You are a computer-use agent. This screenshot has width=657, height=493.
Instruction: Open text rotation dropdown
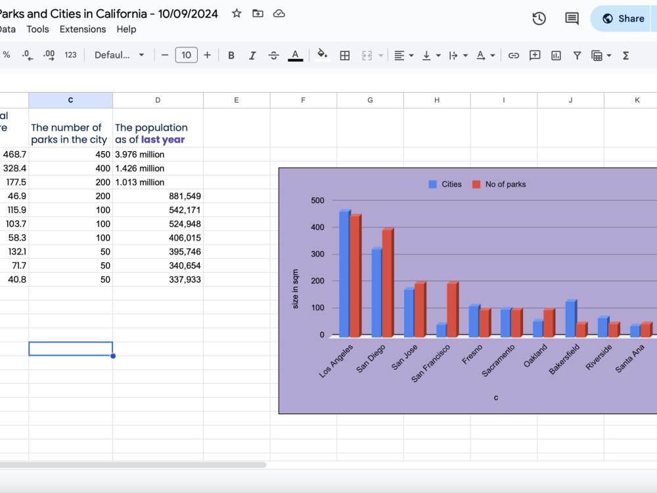click(486, 55)
